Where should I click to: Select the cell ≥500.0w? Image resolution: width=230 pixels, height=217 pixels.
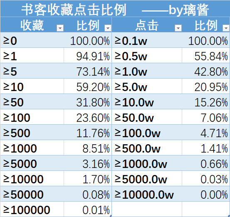(147, 148)
